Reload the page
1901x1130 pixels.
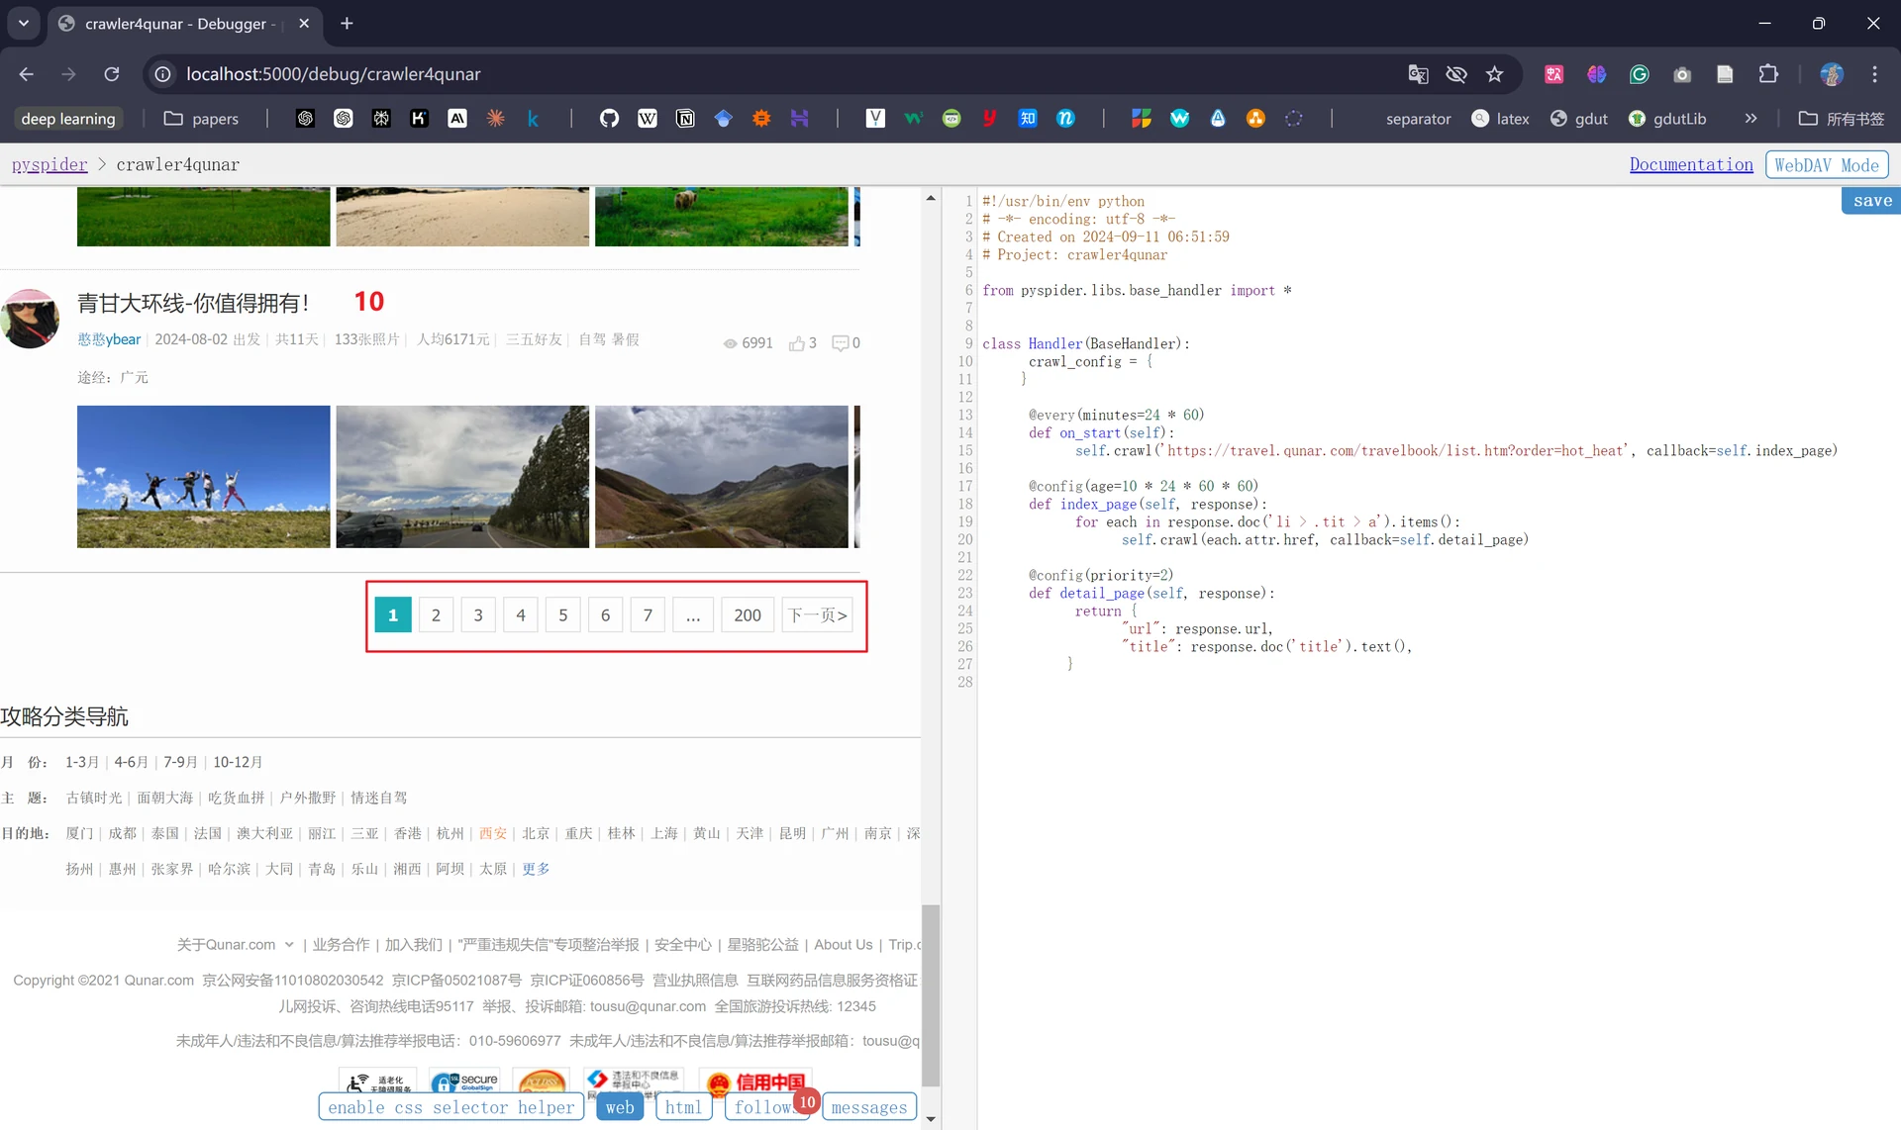point(112,74)
